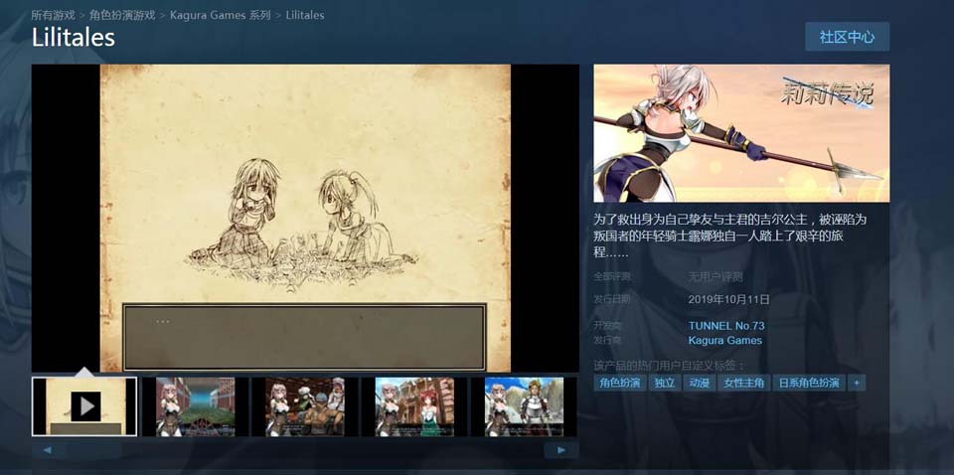Click the Lilitales breadcrumb link
954x475 pixels.
click(x=305, y=15)
